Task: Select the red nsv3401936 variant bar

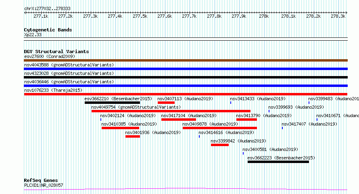Action: (x=133, y=136)
